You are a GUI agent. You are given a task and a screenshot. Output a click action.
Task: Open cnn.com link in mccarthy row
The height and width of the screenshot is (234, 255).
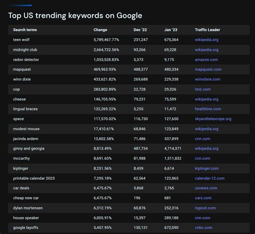click(x=202, y=159)
